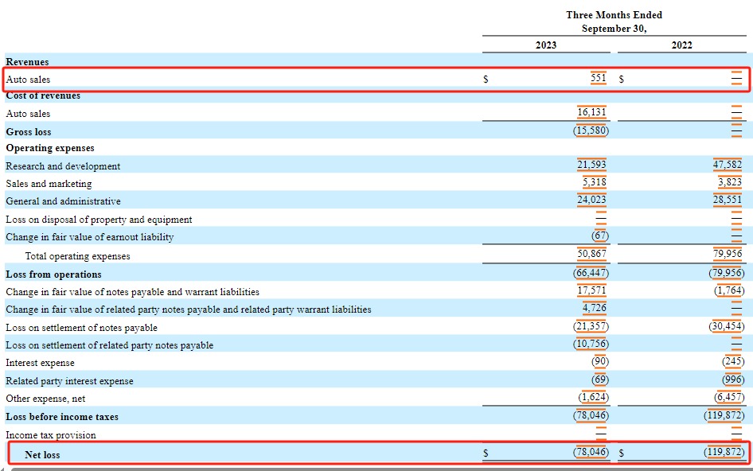Click 2022 general and administrative value 28,551

(727, 200)
